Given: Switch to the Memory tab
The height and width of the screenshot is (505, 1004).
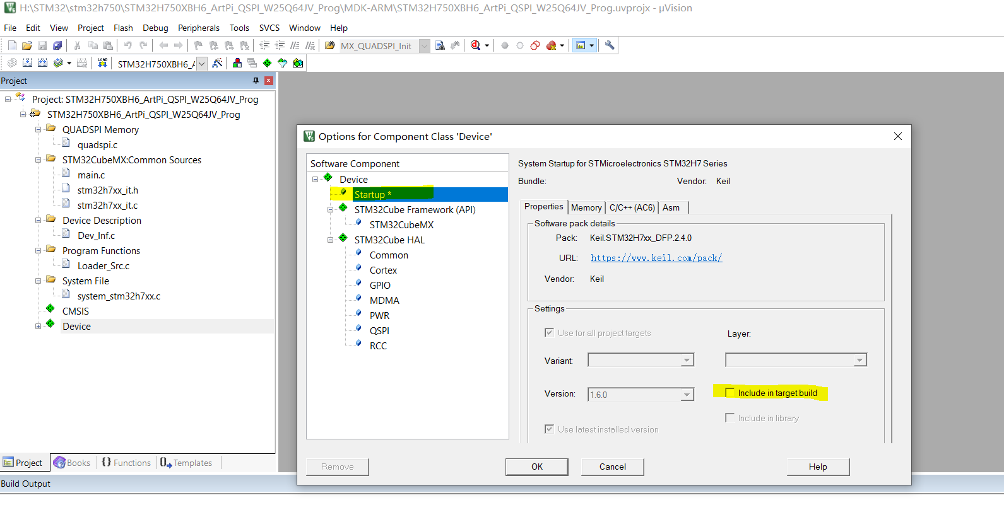Looking at the screenshot, I should click(586, 207).
